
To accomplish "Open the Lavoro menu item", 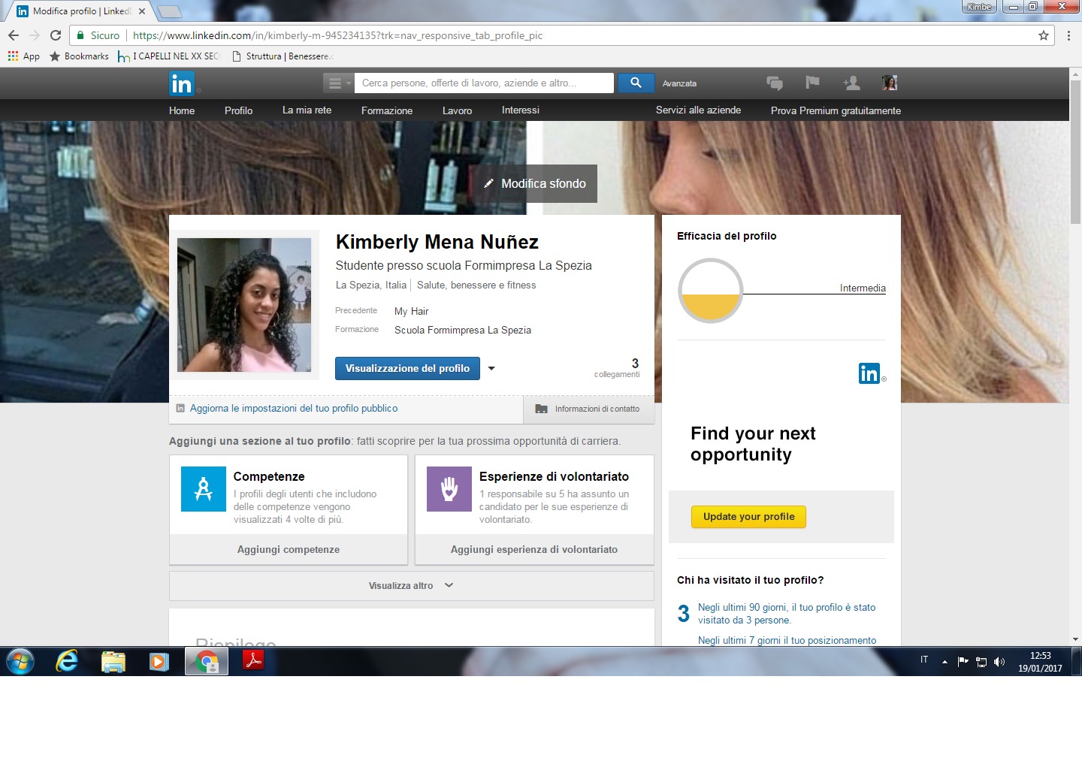I will (x=457, y=110).
